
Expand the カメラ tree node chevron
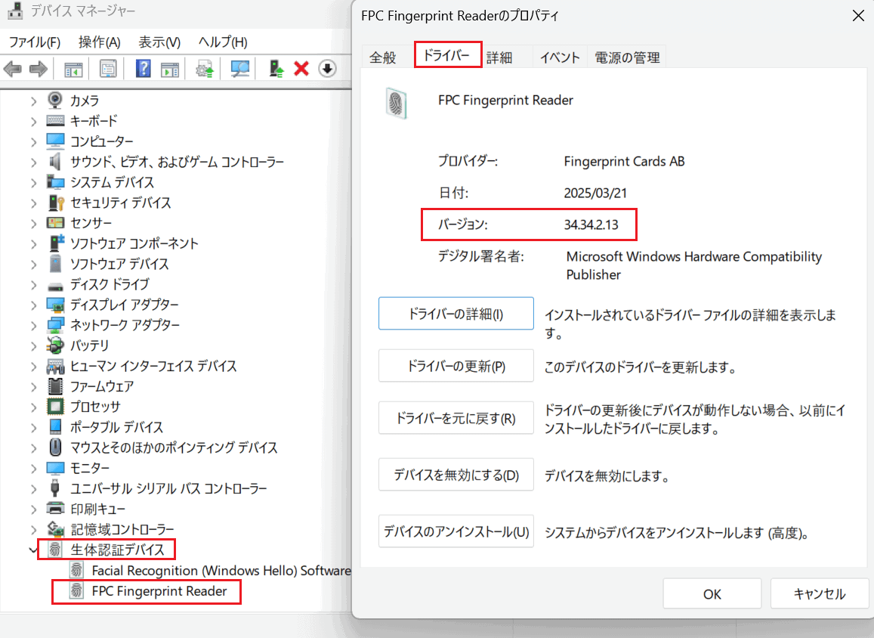coord(33,101)
